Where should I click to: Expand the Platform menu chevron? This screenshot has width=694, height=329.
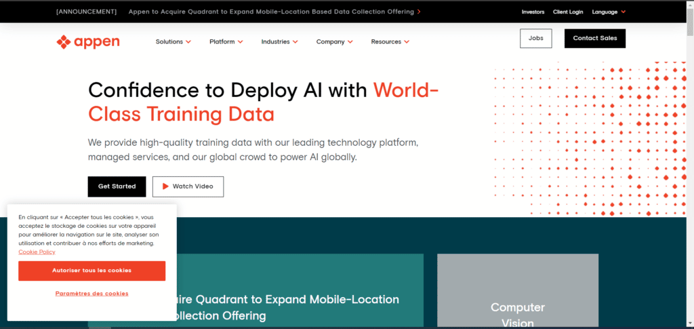point(241,42)
